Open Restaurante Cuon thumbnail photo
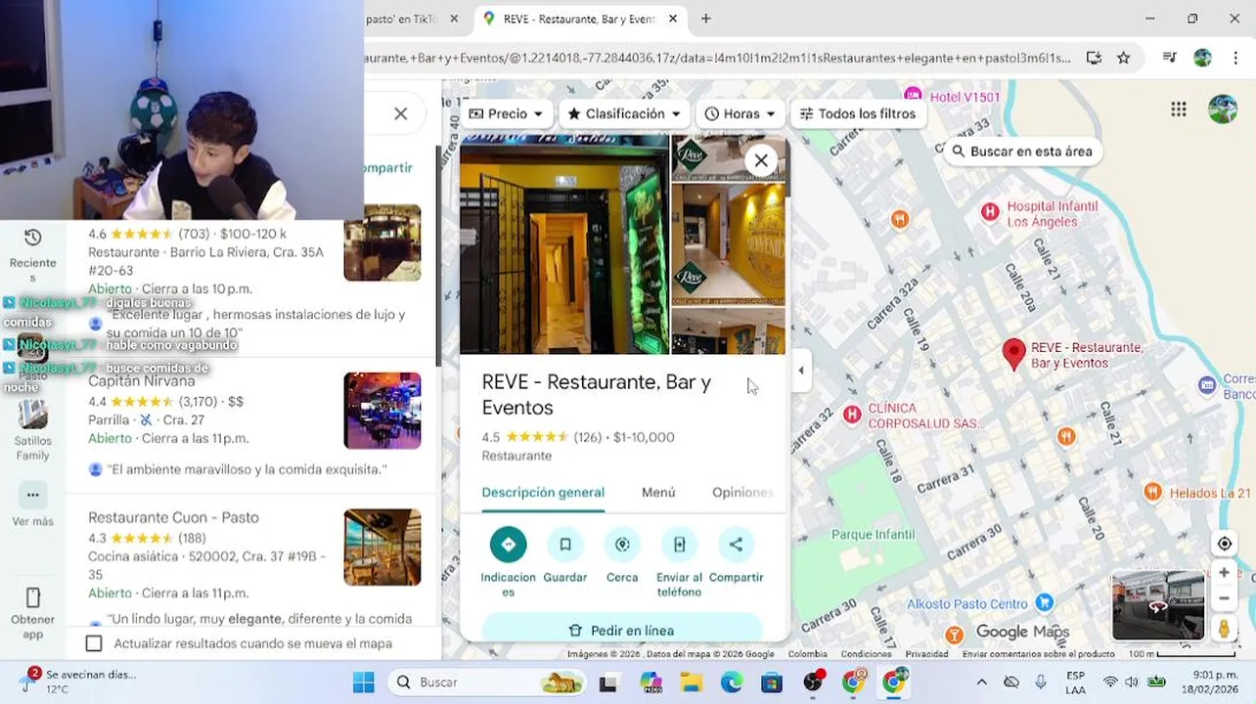This screenshot has width=1256, height=704. coord(382,548)
